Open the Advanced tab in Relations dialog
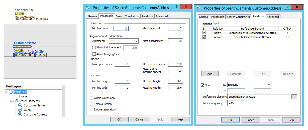The width and height of the screenshot is (308, 130). pos(273,17)
